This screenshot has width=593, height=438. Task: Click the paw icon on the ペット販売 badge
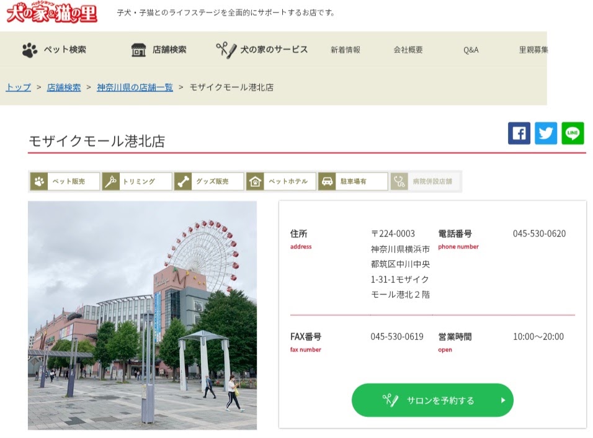39,182
